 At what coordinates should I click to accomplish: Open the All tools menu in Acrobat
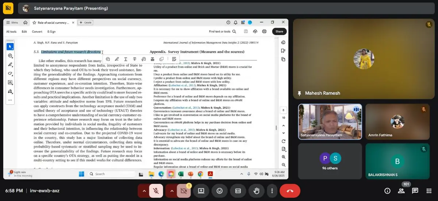(11, 31)
